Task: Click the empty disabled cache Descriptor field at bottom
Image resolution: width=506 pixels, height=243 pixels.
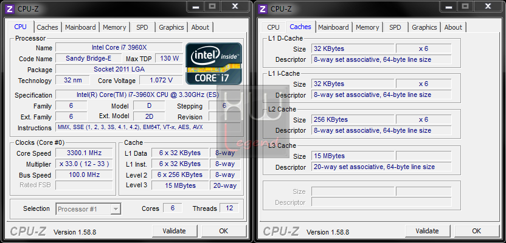Action: [381, 202]
